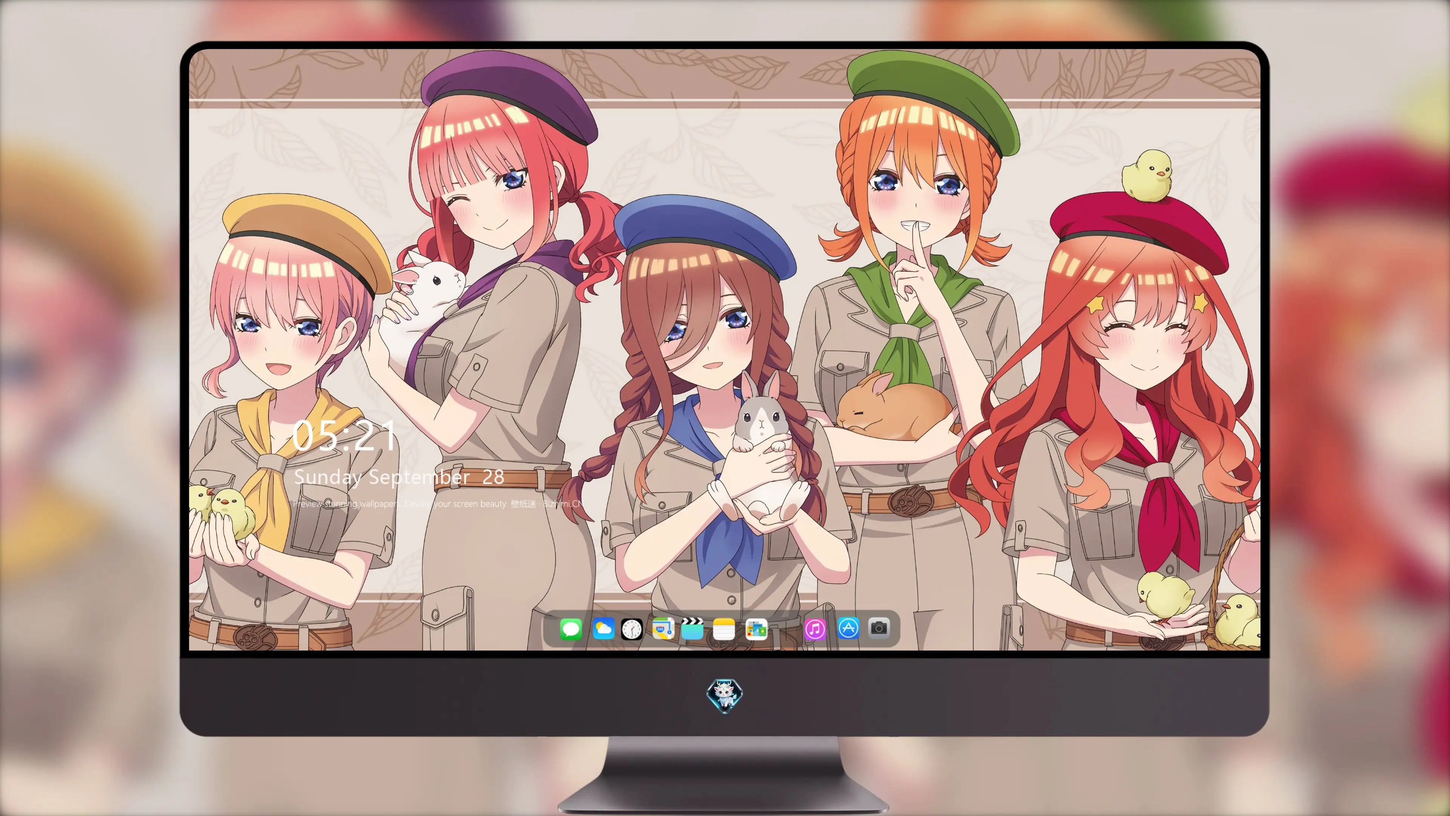The height and width of the screenshot is (816, 1450).
Task: Open the Notes app in the dock
Action: (x=723, y=629)
